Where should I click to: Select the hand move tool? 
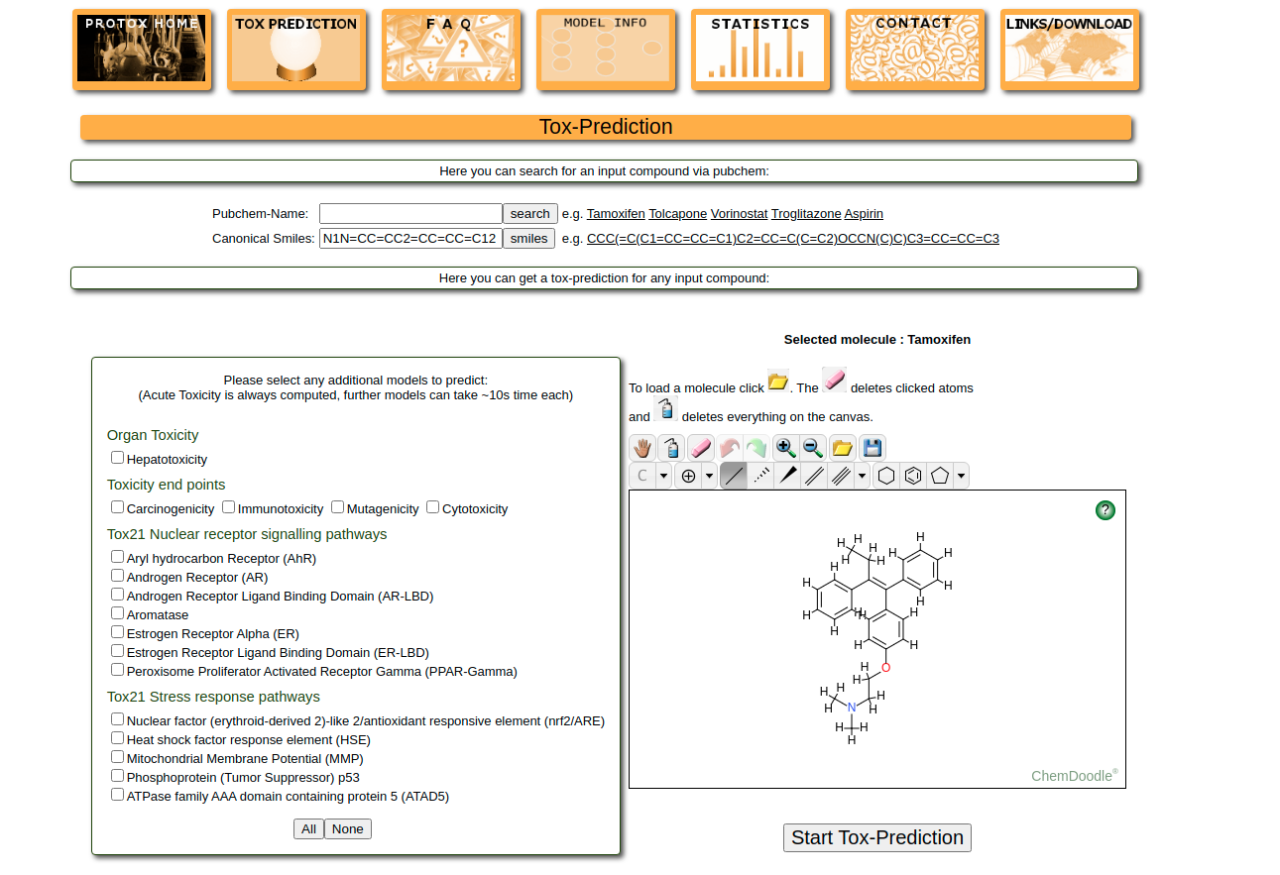pyautogui.click(x=642, y=448)
